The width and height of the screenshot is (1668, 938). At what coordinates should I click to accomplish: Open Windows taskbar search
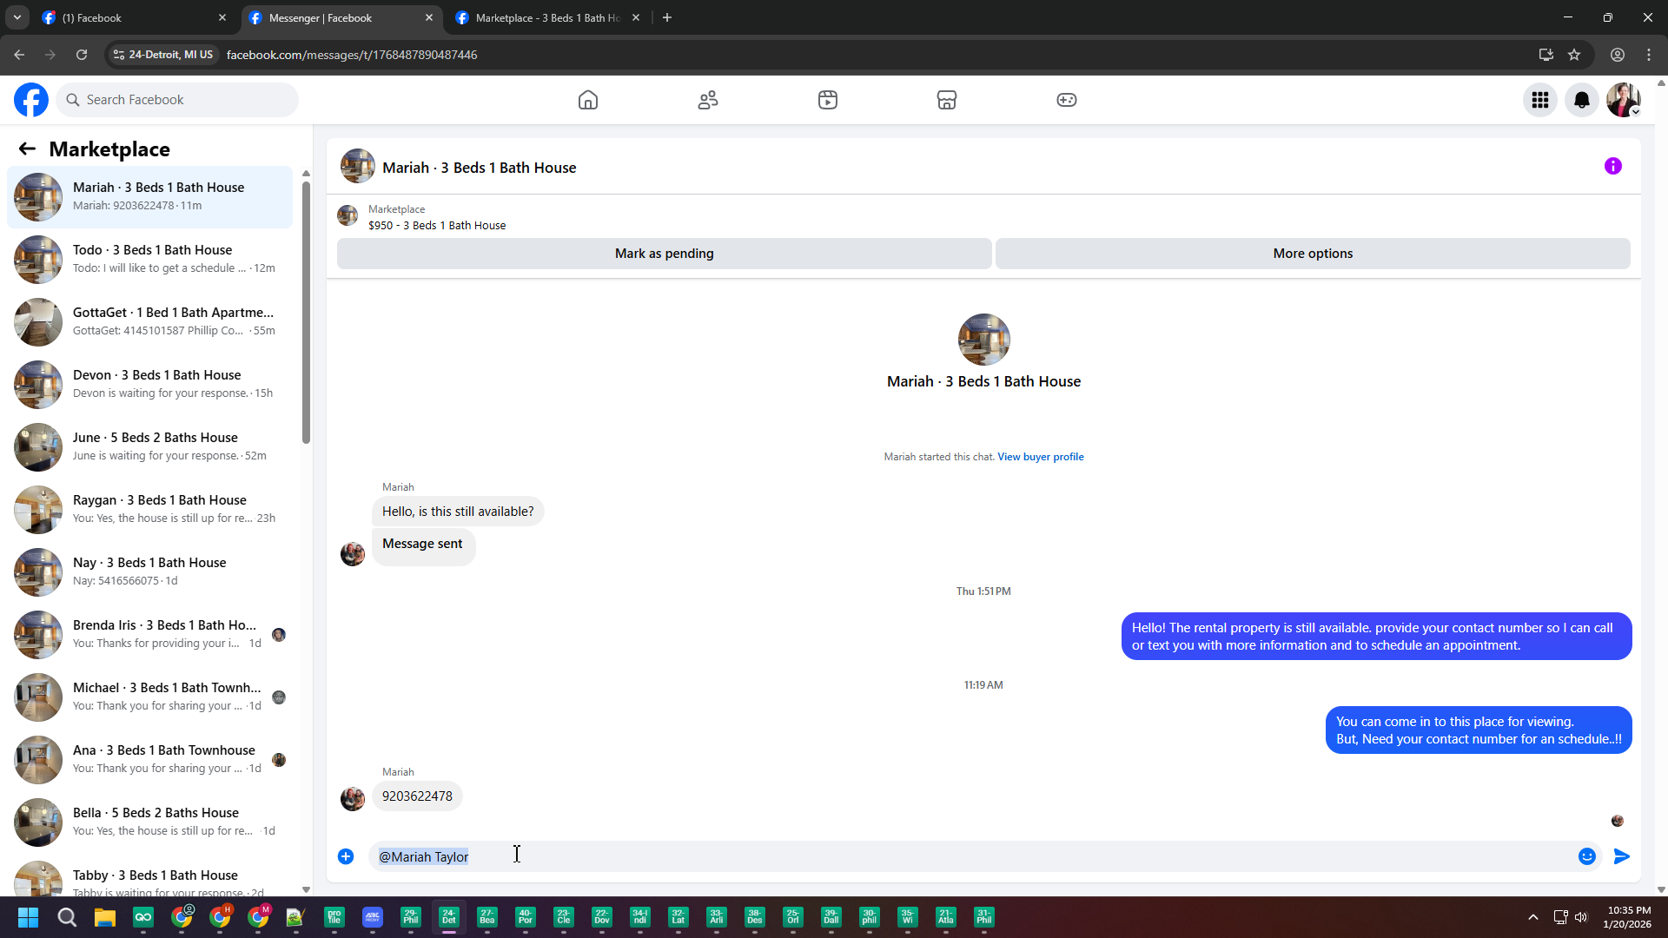(x=67, y=917)
